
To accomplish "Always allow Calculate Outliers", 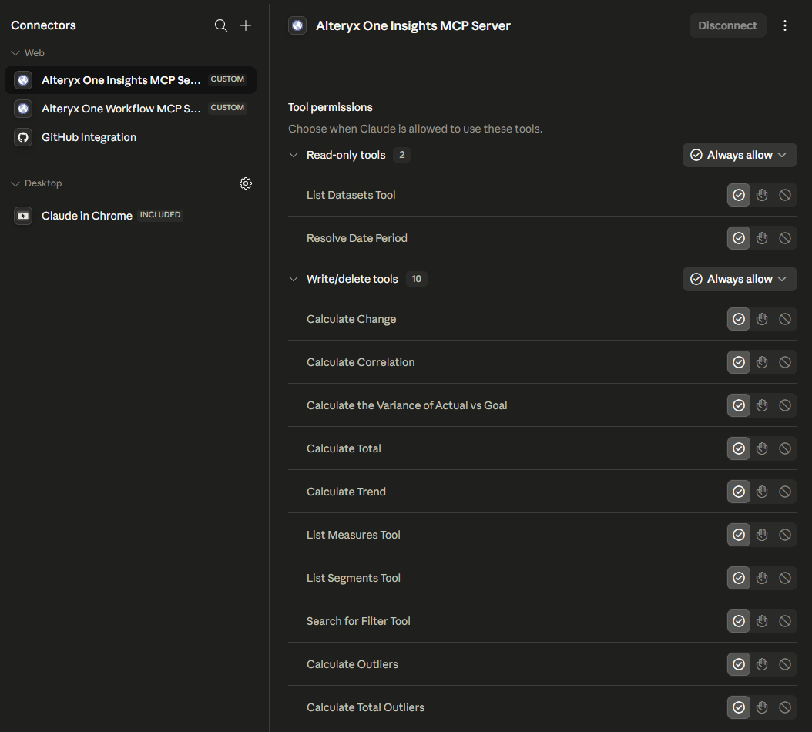I will pos(739,663).
